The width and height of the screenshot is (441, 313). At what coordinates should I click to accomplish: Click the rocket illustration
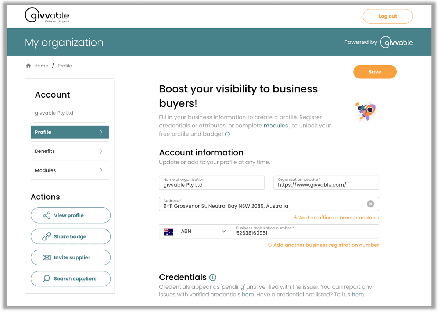pyautogui.click(x=366, y=112)
